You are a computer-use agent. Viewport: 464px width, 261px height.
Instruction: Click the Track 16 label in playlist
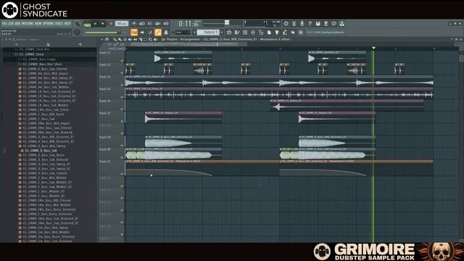coord(104,101)
